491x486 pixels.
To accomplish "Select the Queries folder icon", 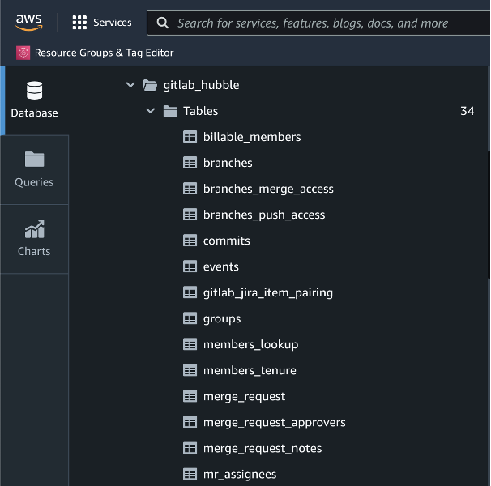I will point(35,160).
